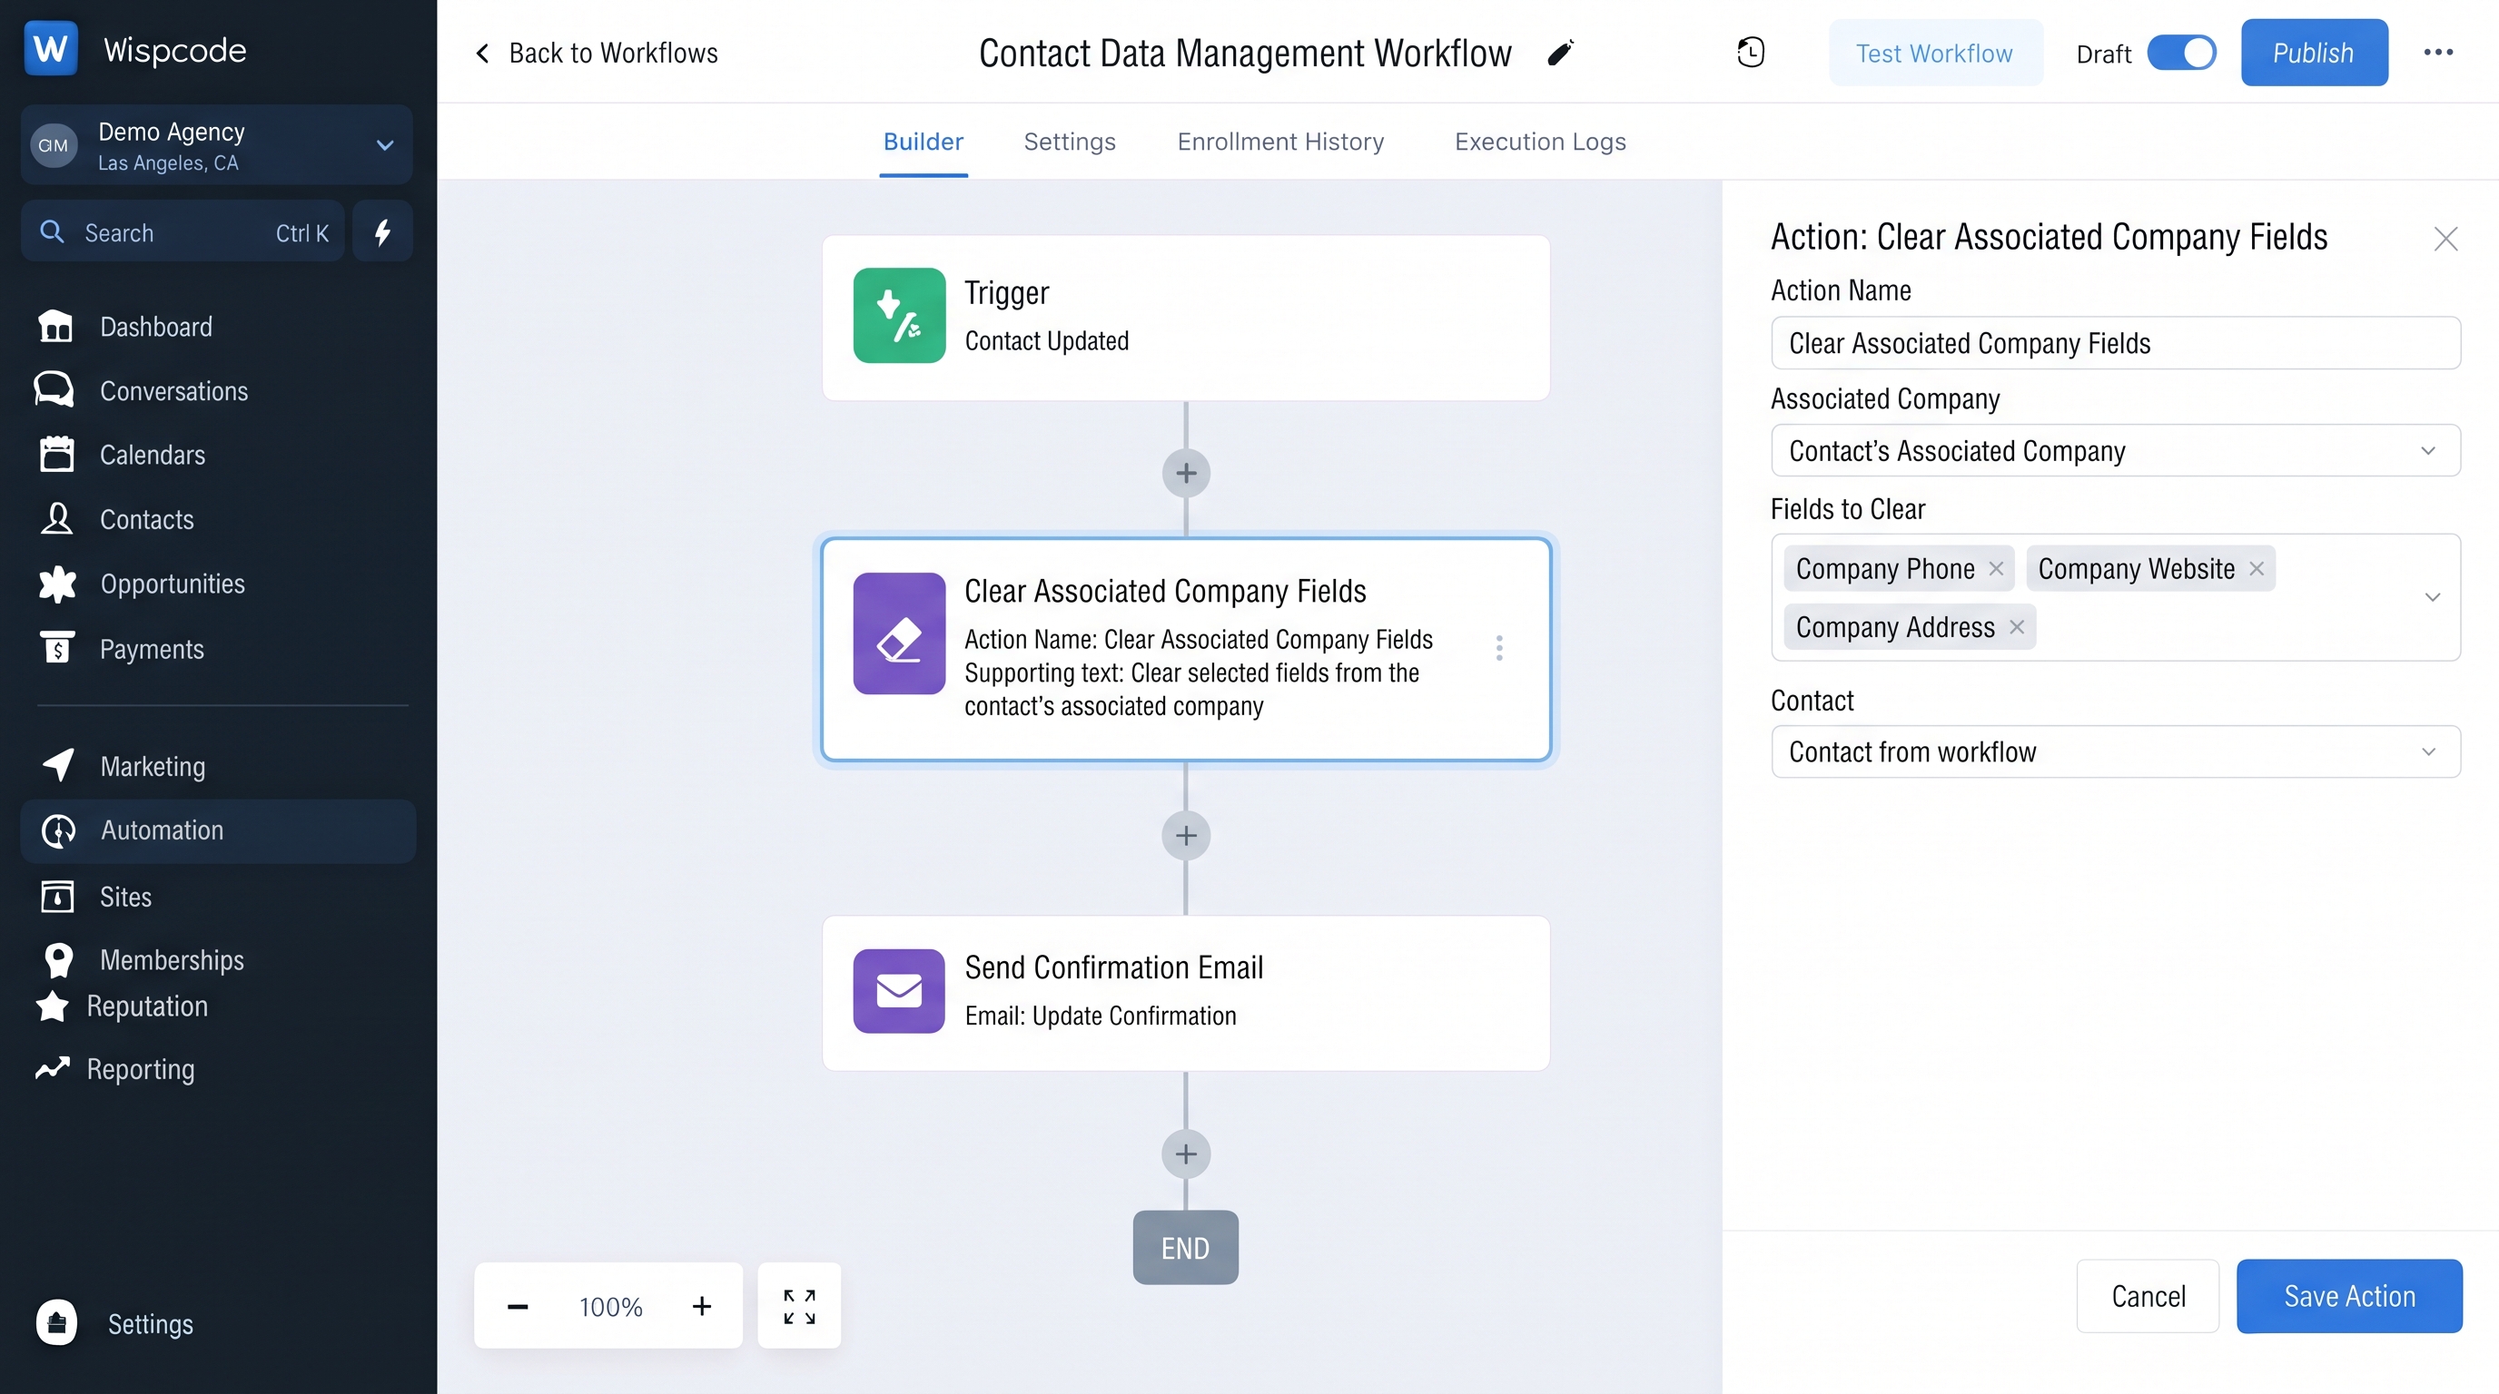Screen dimensions: 2499x1394
Task: Open the Enrollment History tab
Action: coord(1280,142)
